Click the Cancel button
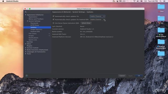168x94 pixels. [122, 76]
